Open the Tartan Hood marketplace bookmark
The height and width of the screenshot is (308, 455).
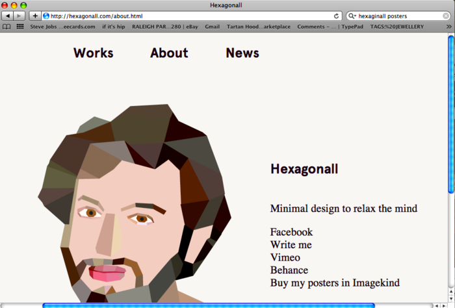click(258, 27)
